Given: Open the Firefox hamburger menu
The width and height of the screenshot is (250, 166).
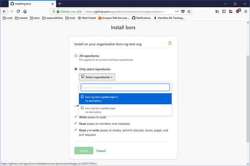Looking at the screenshot, I should click(246, 12).
